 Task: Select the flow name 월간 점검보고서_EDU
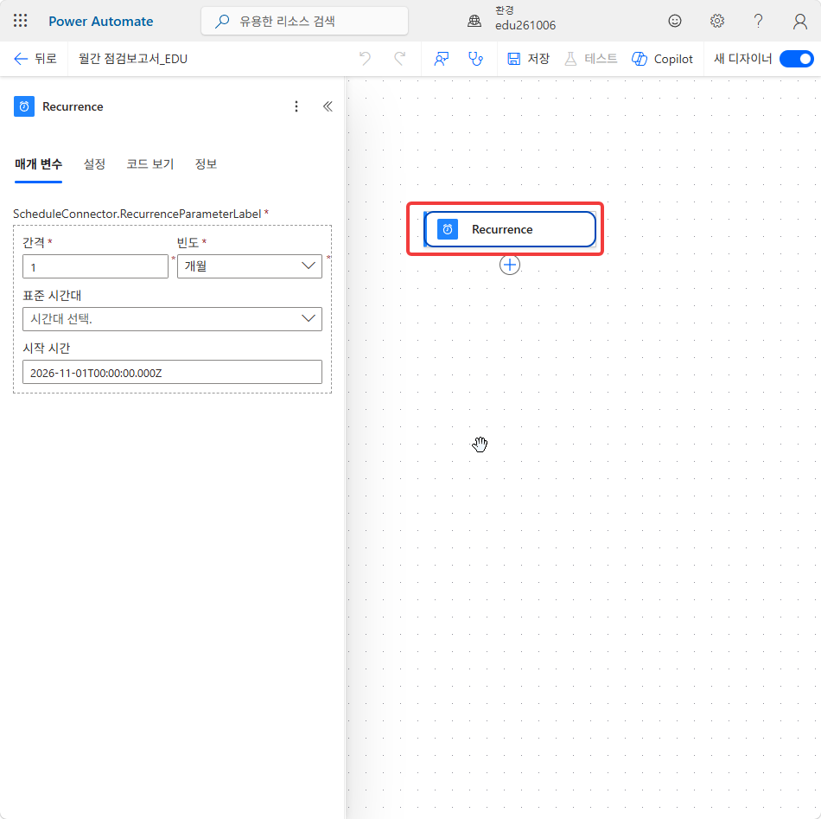point(133,59)
